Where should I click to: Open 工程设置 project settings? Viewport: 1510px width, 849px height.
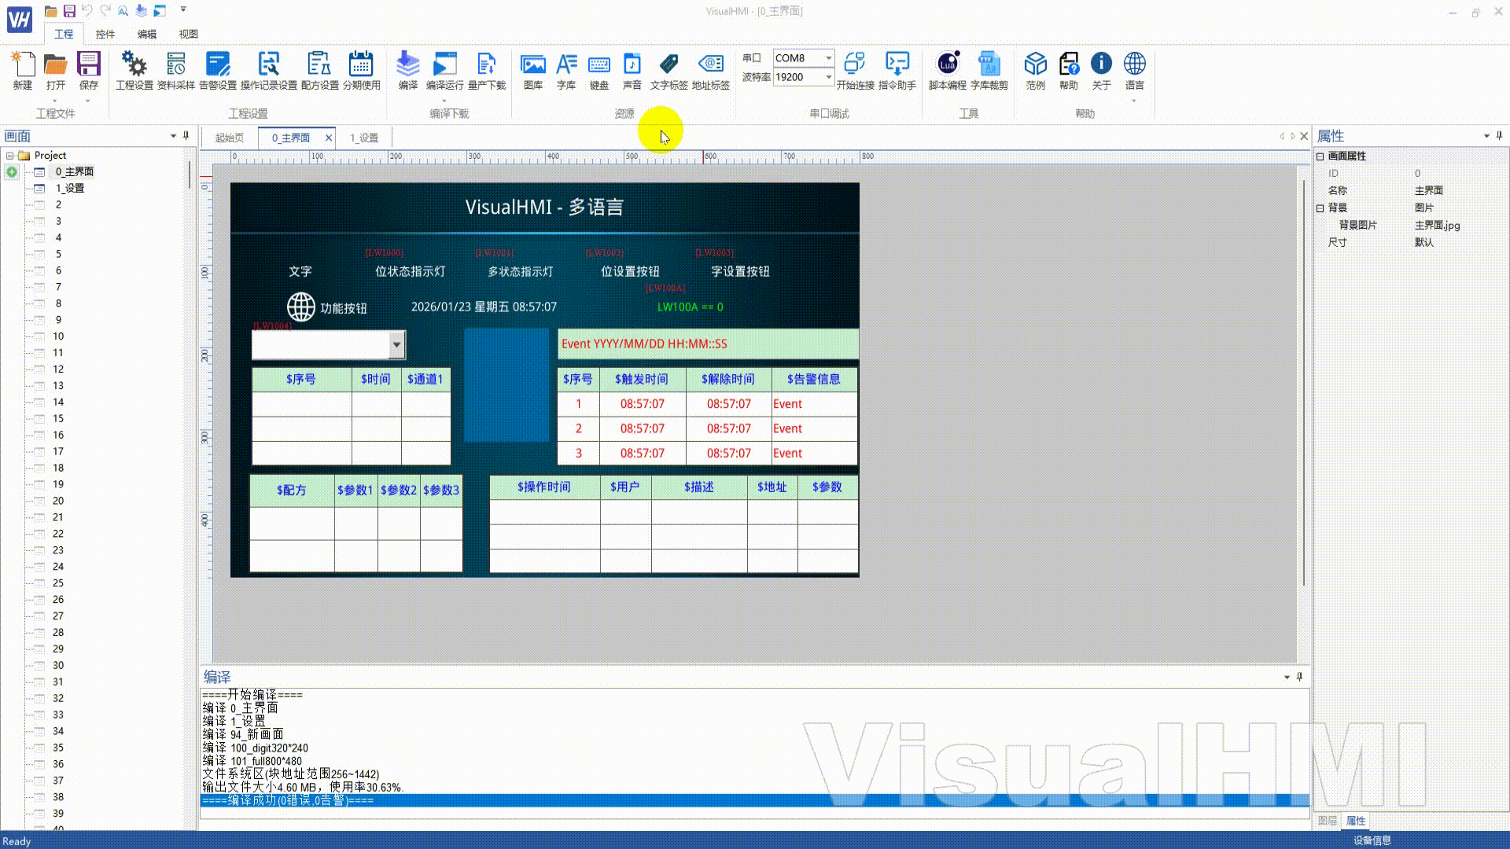click(x=134, y=70)
